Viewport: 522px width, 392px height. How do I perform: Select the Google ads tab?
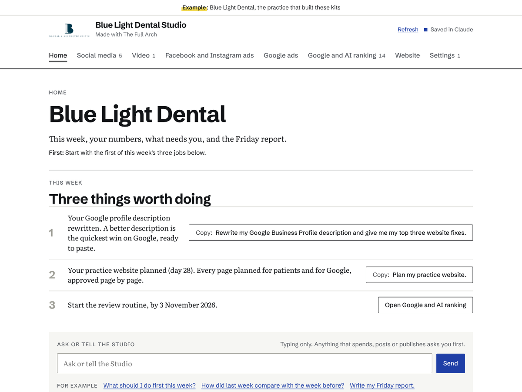click(x=281, y=55)
